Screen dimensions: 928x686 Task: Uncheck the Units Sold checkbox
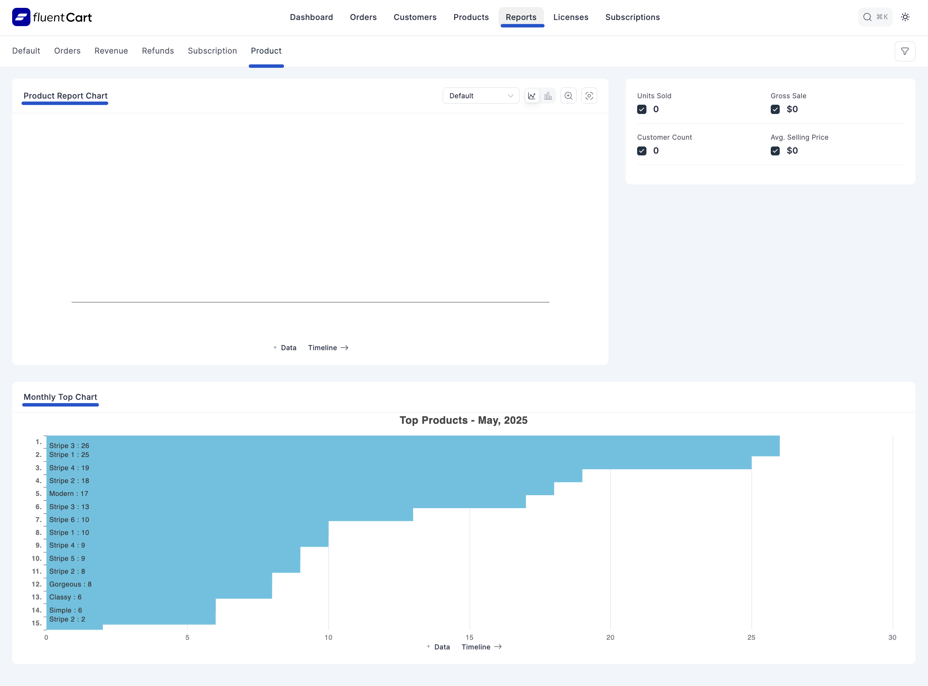[x=642, y=109]
